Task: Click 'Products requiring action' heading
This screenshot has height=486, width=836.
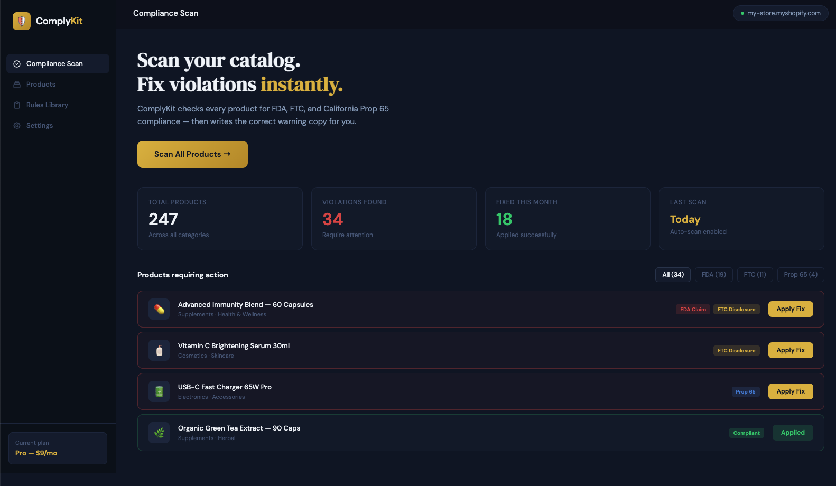Action: click(183, 275)
